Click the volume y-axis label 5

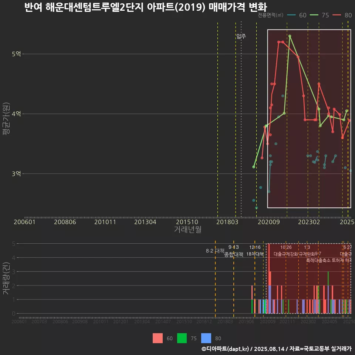coord(14,244)
